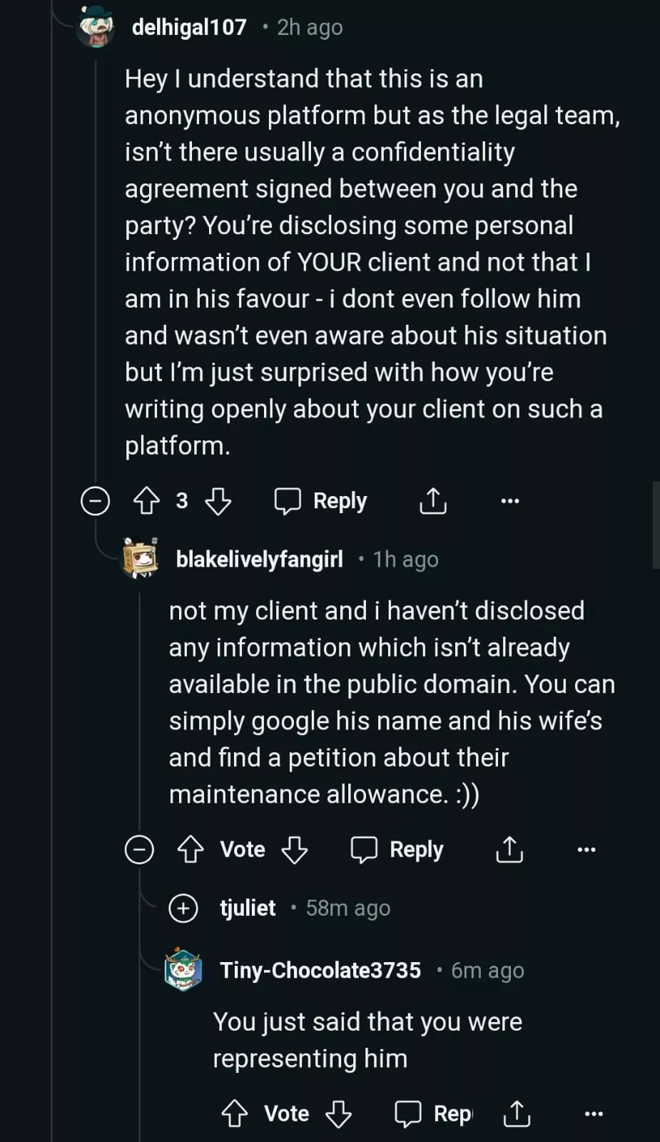Open more options on blakelivelyfangirl's reply
The width and height of the screenshot is (660, 1142).
[586, 849]
